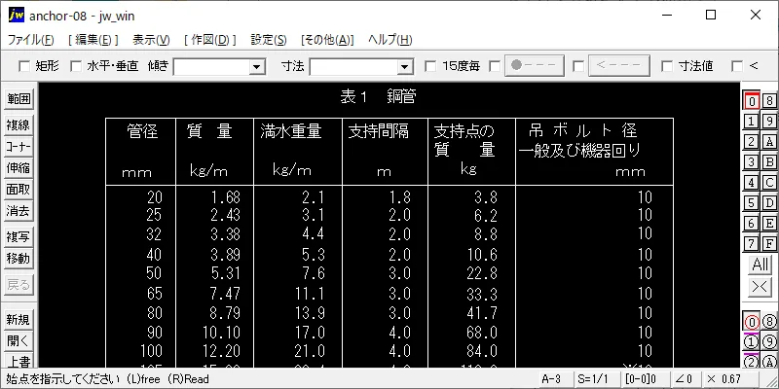Click the × button below All

pos(760,287)
